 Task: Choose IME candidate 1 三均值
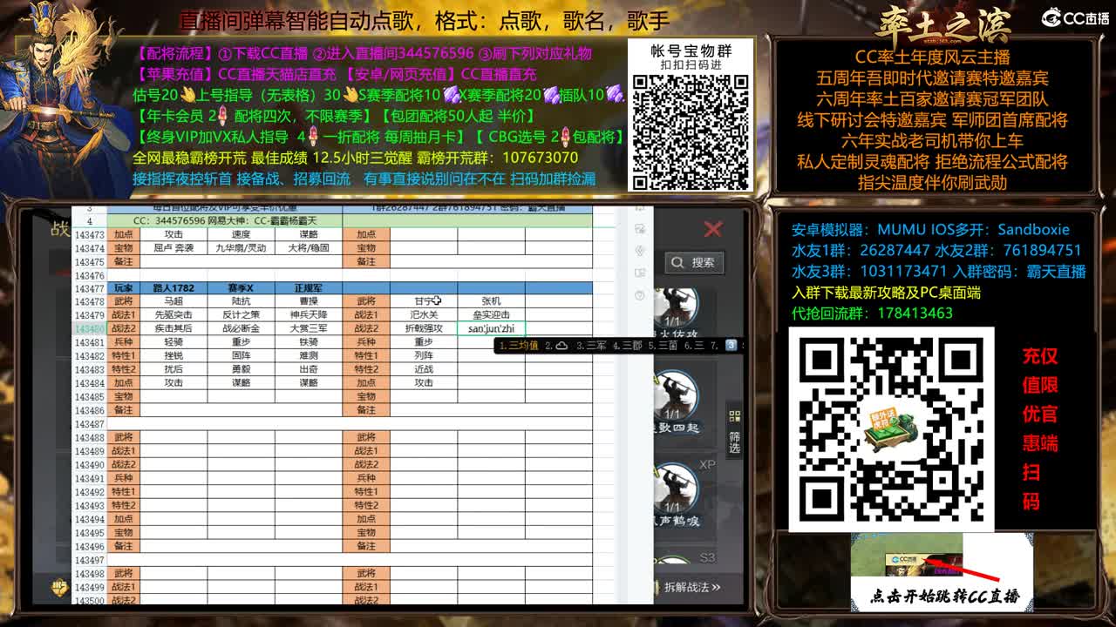(x=519, y=346)
